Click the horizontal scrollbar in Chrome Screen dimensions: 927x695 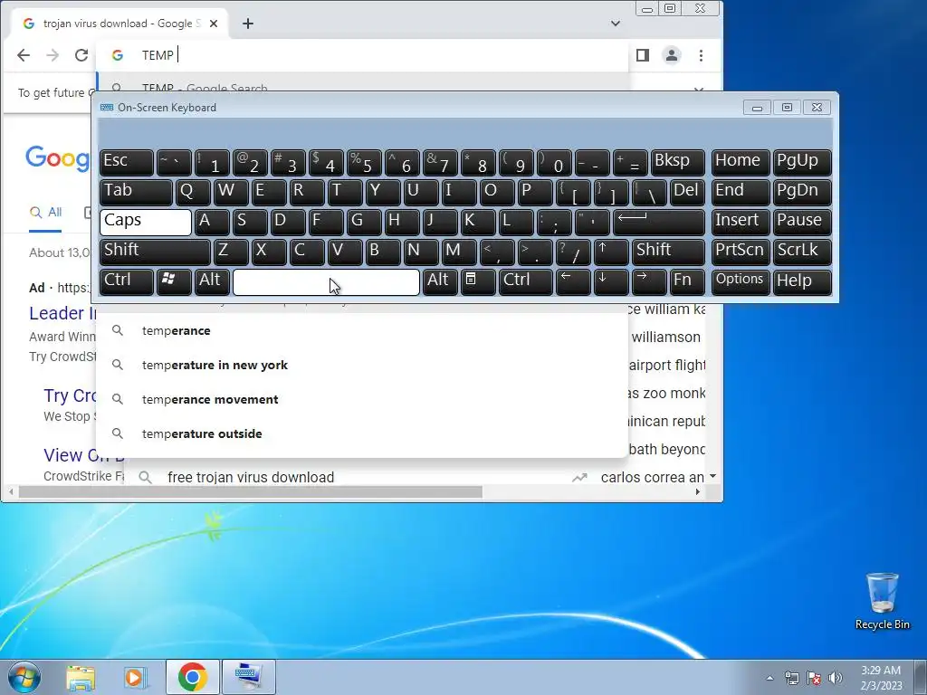pyautogui.click(x=251, y=491)
